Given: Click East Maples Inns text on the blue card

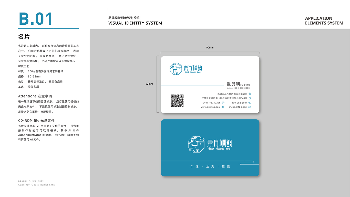Looking at the screenshot, I should [x=219, y=149].
